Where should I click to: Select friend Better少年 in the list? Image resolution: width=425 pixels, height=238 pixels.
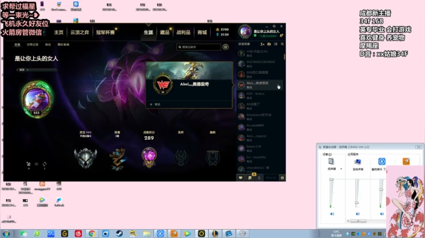pos(260,148)
